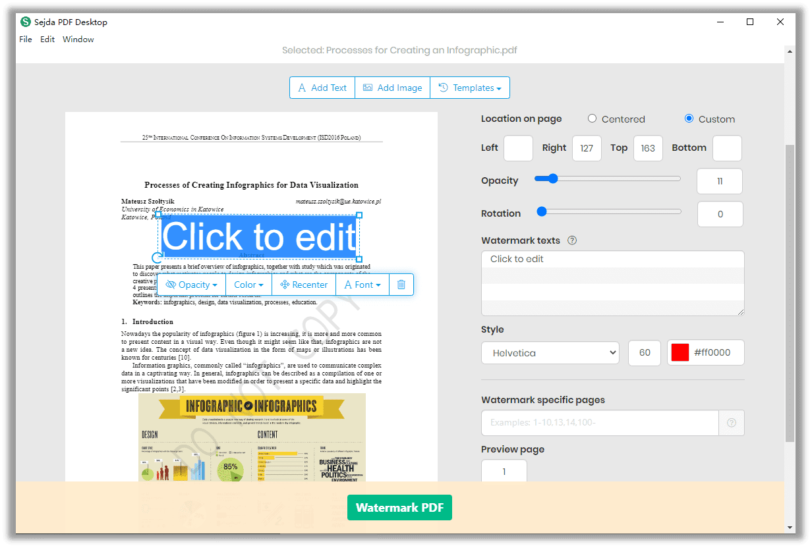Select the bottom-right resize handle of watermark

[359, 259]
